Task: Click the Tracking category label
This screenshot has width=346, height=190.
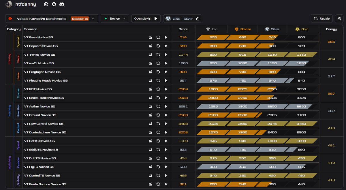Action: click(x=10, y=111)
